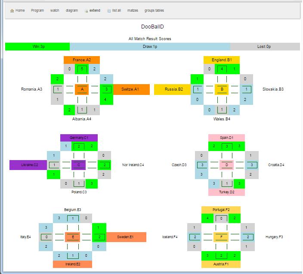
Task: Click the yellow group B center box
Action: pos(221,89)
